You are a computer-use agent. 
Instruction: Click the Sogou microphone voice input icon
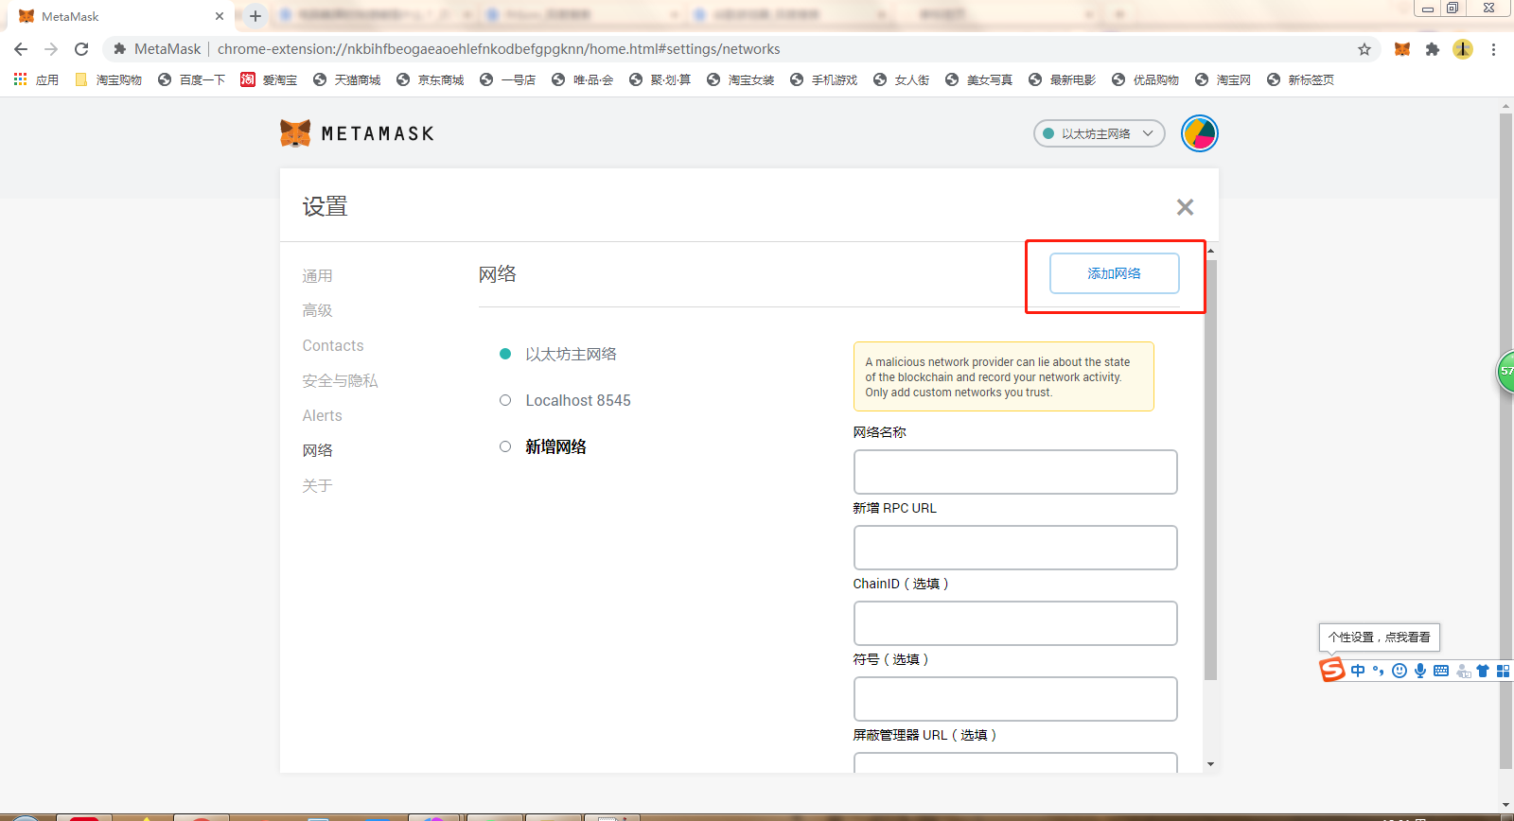[1420, 671]
